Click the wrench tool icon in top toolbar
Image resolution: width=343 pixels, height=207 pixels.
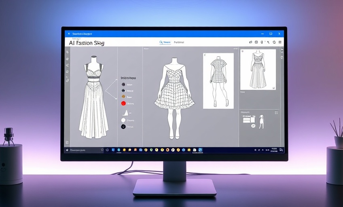click(x=268, y=42)
